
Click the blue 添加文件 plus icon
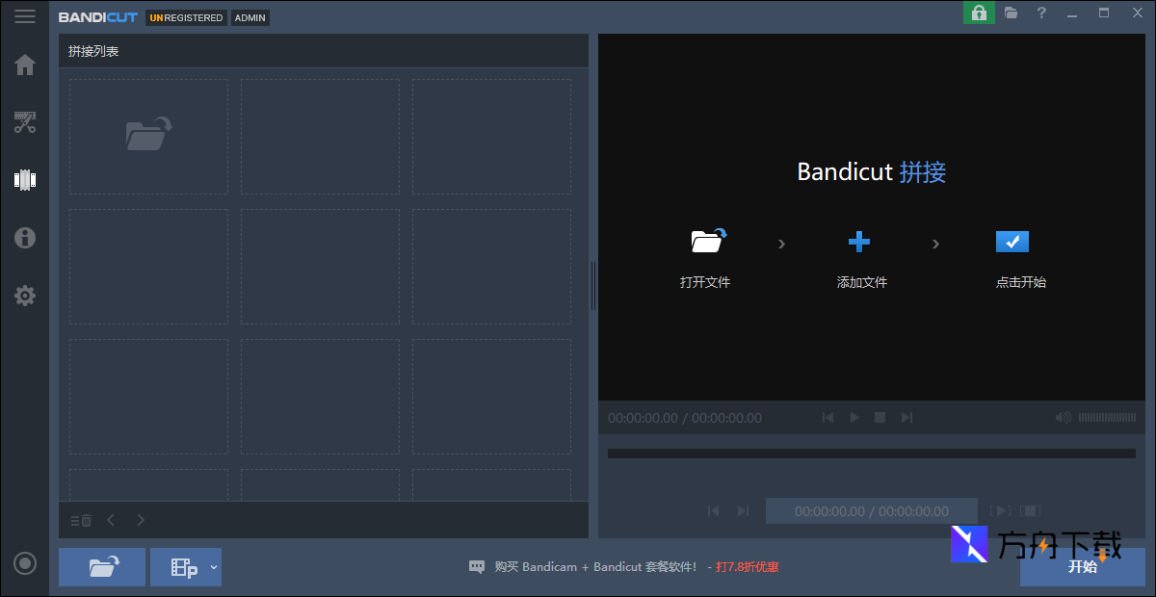tap(860, 242)
